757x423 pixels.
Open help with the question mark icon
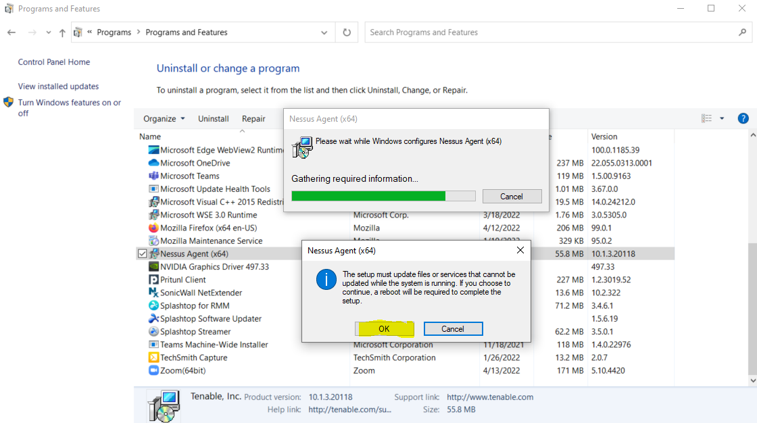[x=743, y=118]
